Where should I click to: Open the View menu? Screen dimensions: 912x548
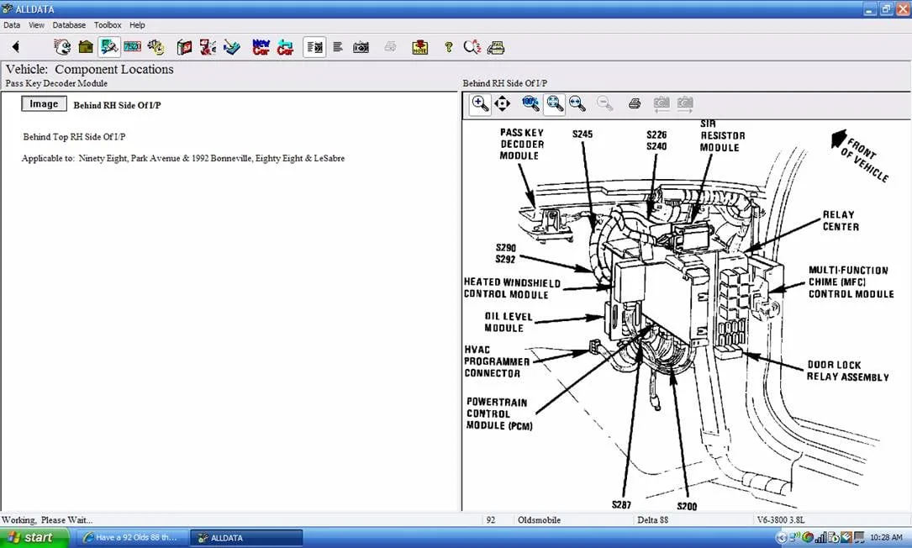pos(36,25)
